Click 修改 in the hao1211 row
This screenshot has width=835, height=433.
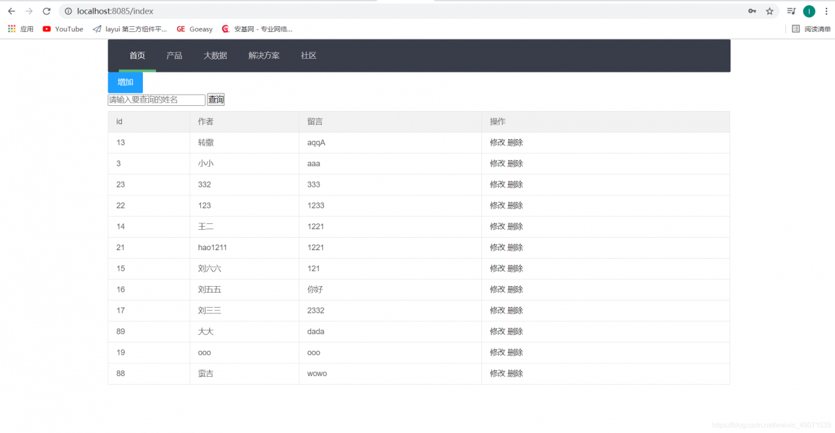[498, 247]
